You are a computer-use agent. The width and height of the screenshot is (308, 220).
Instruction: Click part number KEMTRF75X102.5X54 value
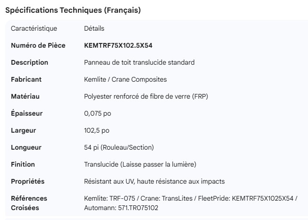[x=118, y=45]
